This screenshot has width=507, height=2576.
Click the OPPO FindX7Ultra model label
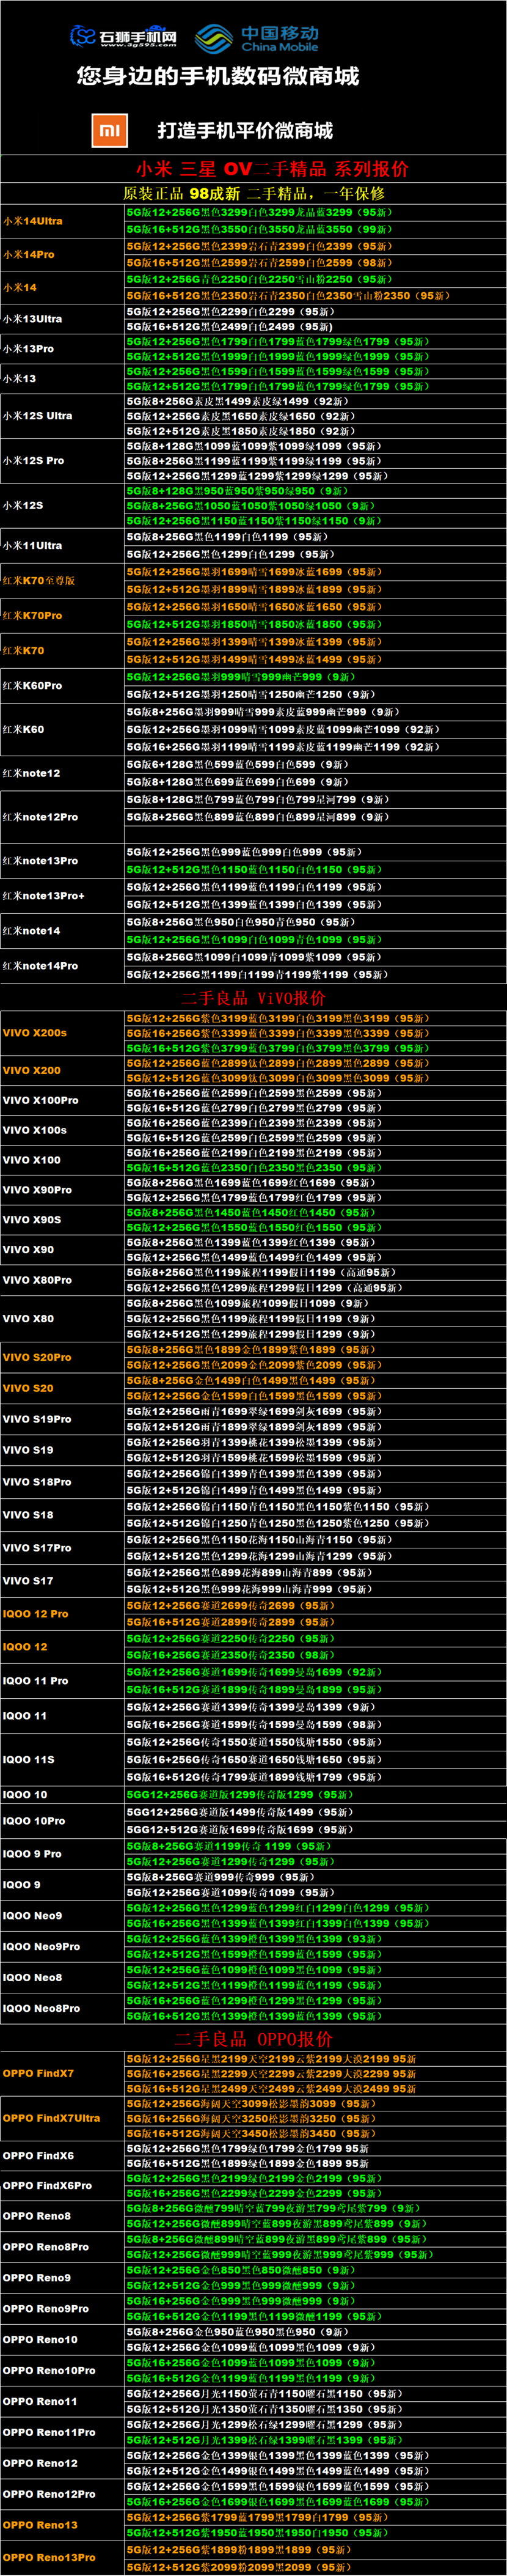[x=51, y=2117]
